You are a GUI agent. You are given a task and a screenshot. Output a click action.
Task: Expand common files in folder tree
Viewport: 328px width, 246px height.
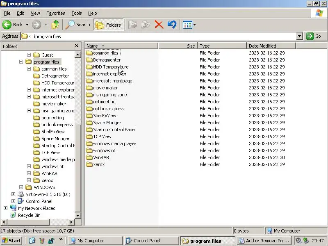[29, 69]
